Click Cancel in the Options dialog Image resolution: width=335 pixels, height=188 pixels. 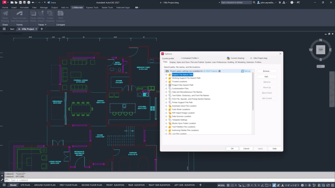(246, 148)
